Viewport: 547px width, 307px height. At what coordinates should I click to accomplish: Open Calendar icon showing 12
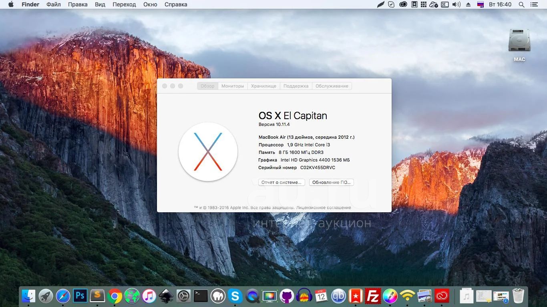(321, 296)
